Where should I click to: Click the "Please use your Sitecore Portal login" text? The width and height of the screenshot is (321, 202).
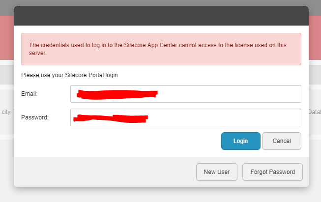[69, 75]
